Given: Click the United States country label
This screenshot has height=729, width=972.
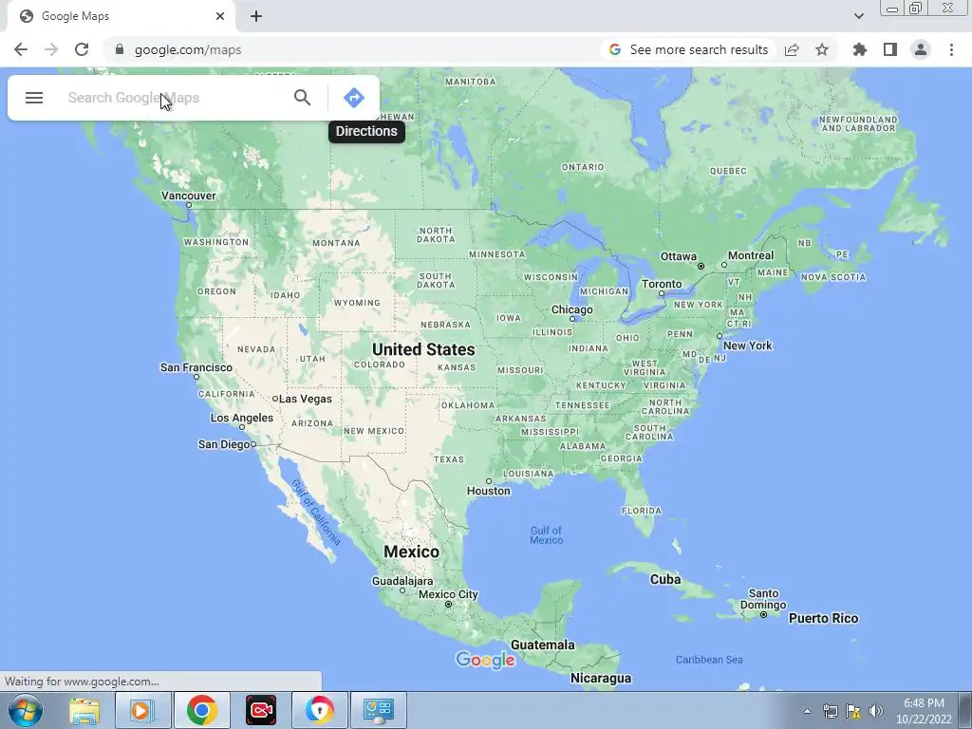Looking at the screenshot, I should click(423, 349).
